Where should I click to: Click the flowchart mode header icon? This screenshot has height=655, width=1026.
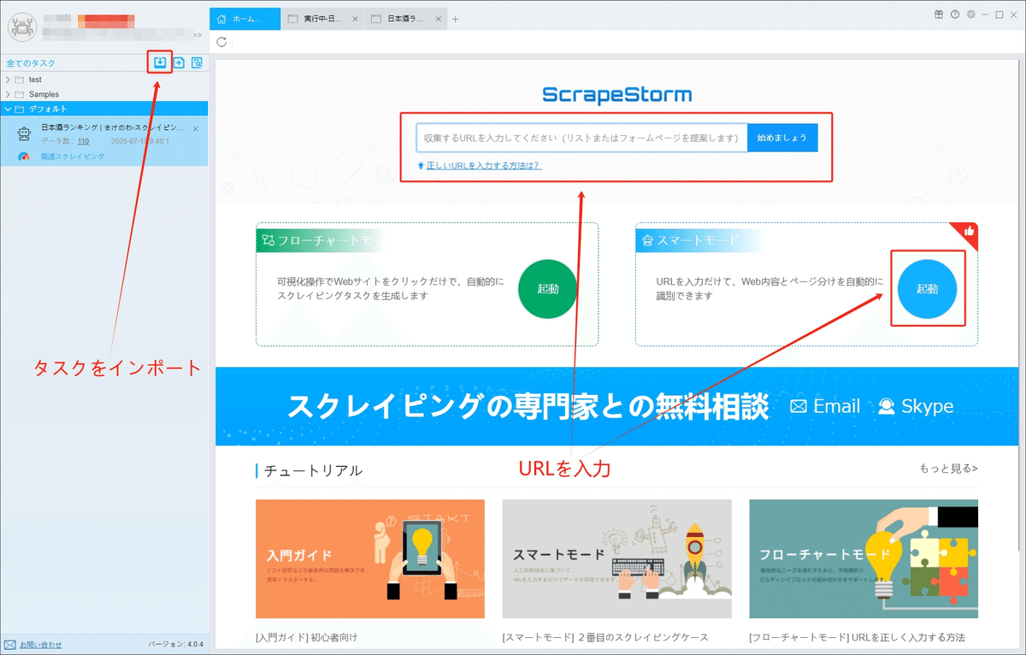click(268, 241)
